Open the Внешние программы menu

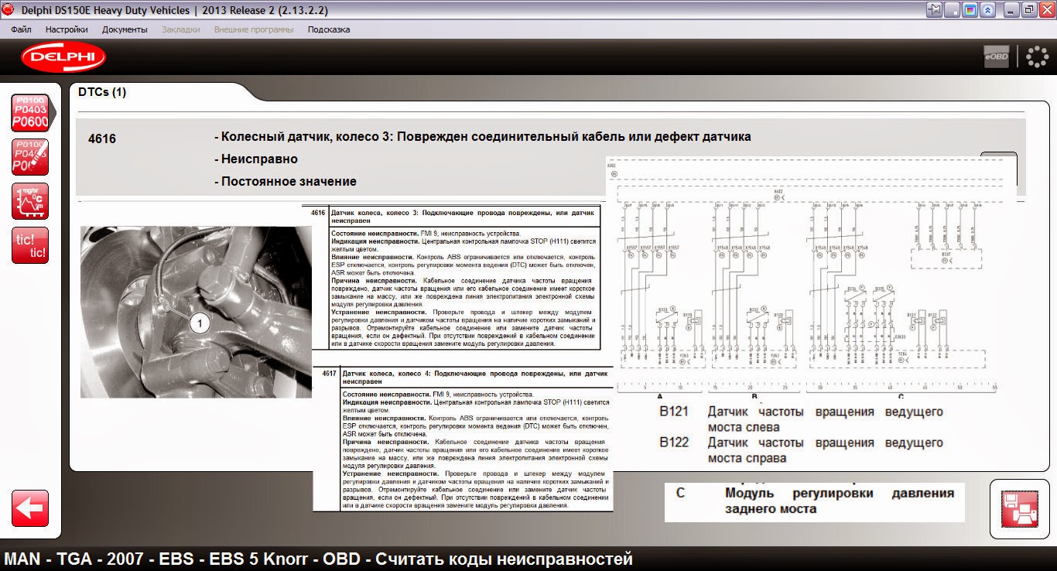pyautogui.click(x=254, y=29)
